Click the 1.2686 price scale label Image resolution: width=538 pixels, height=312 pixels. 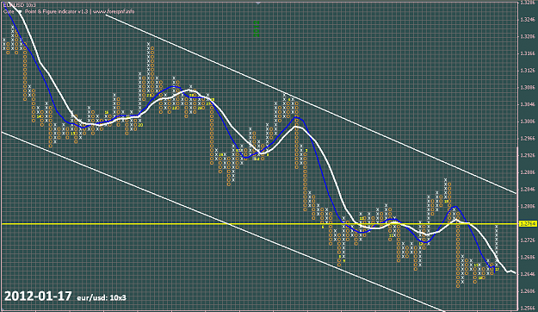pos(528,258)
